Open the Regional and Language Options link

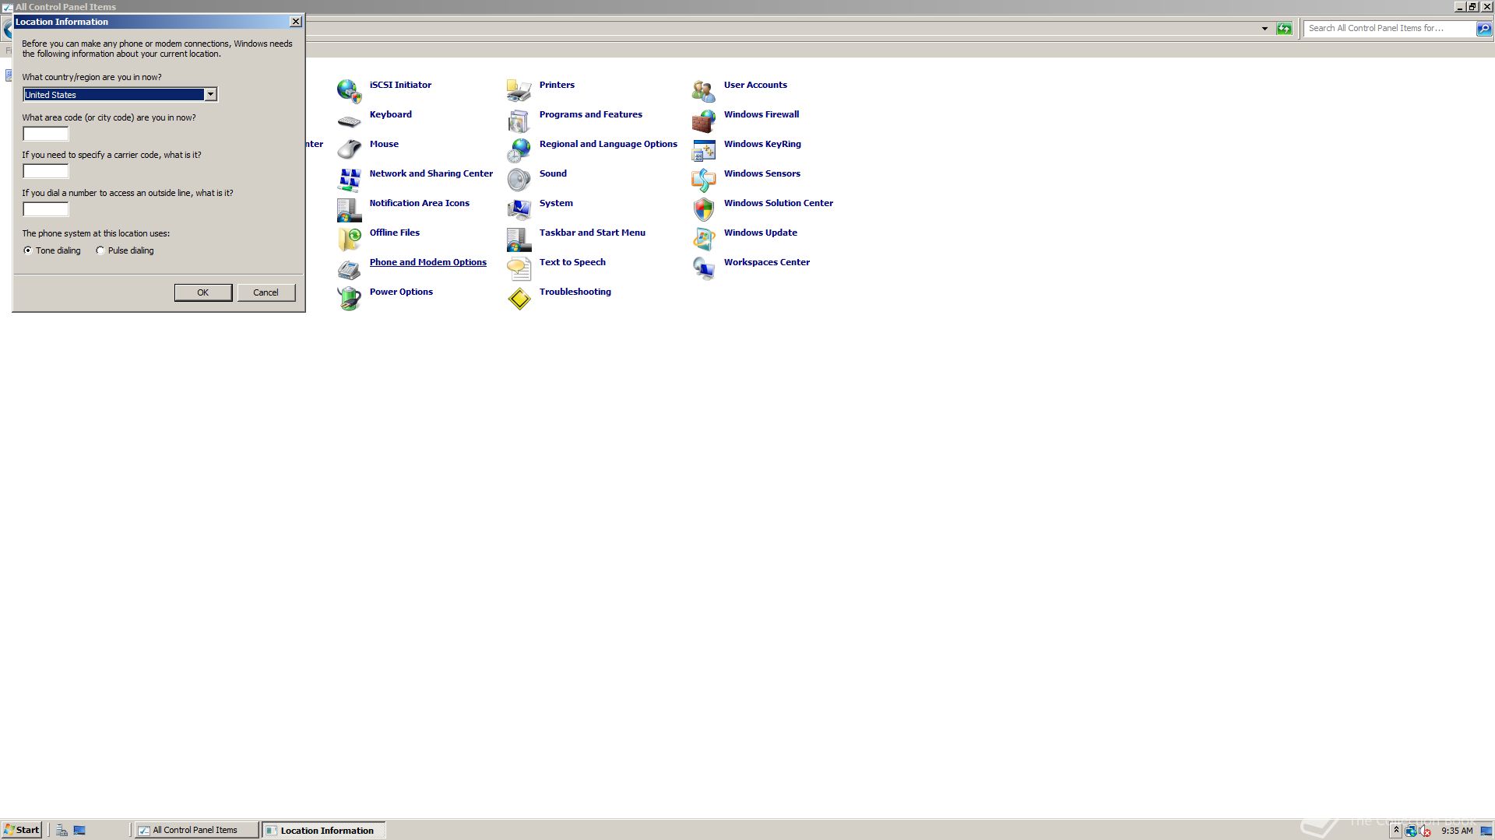(608, 144)
